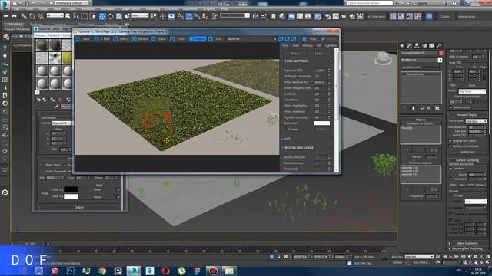Toggle Update automatically checkbox
This screenshot has width=492, height=276.
pos(450,146)
